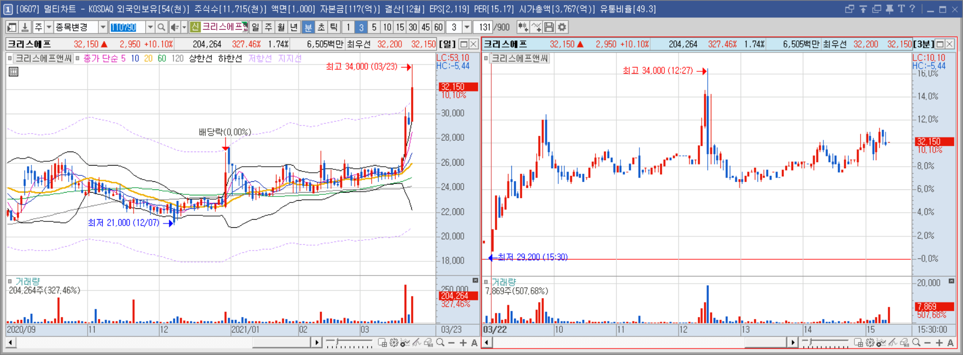Click the A auto-scale icon under left chart
This screenshot has height=355, width=963.
tap(474, 343)
